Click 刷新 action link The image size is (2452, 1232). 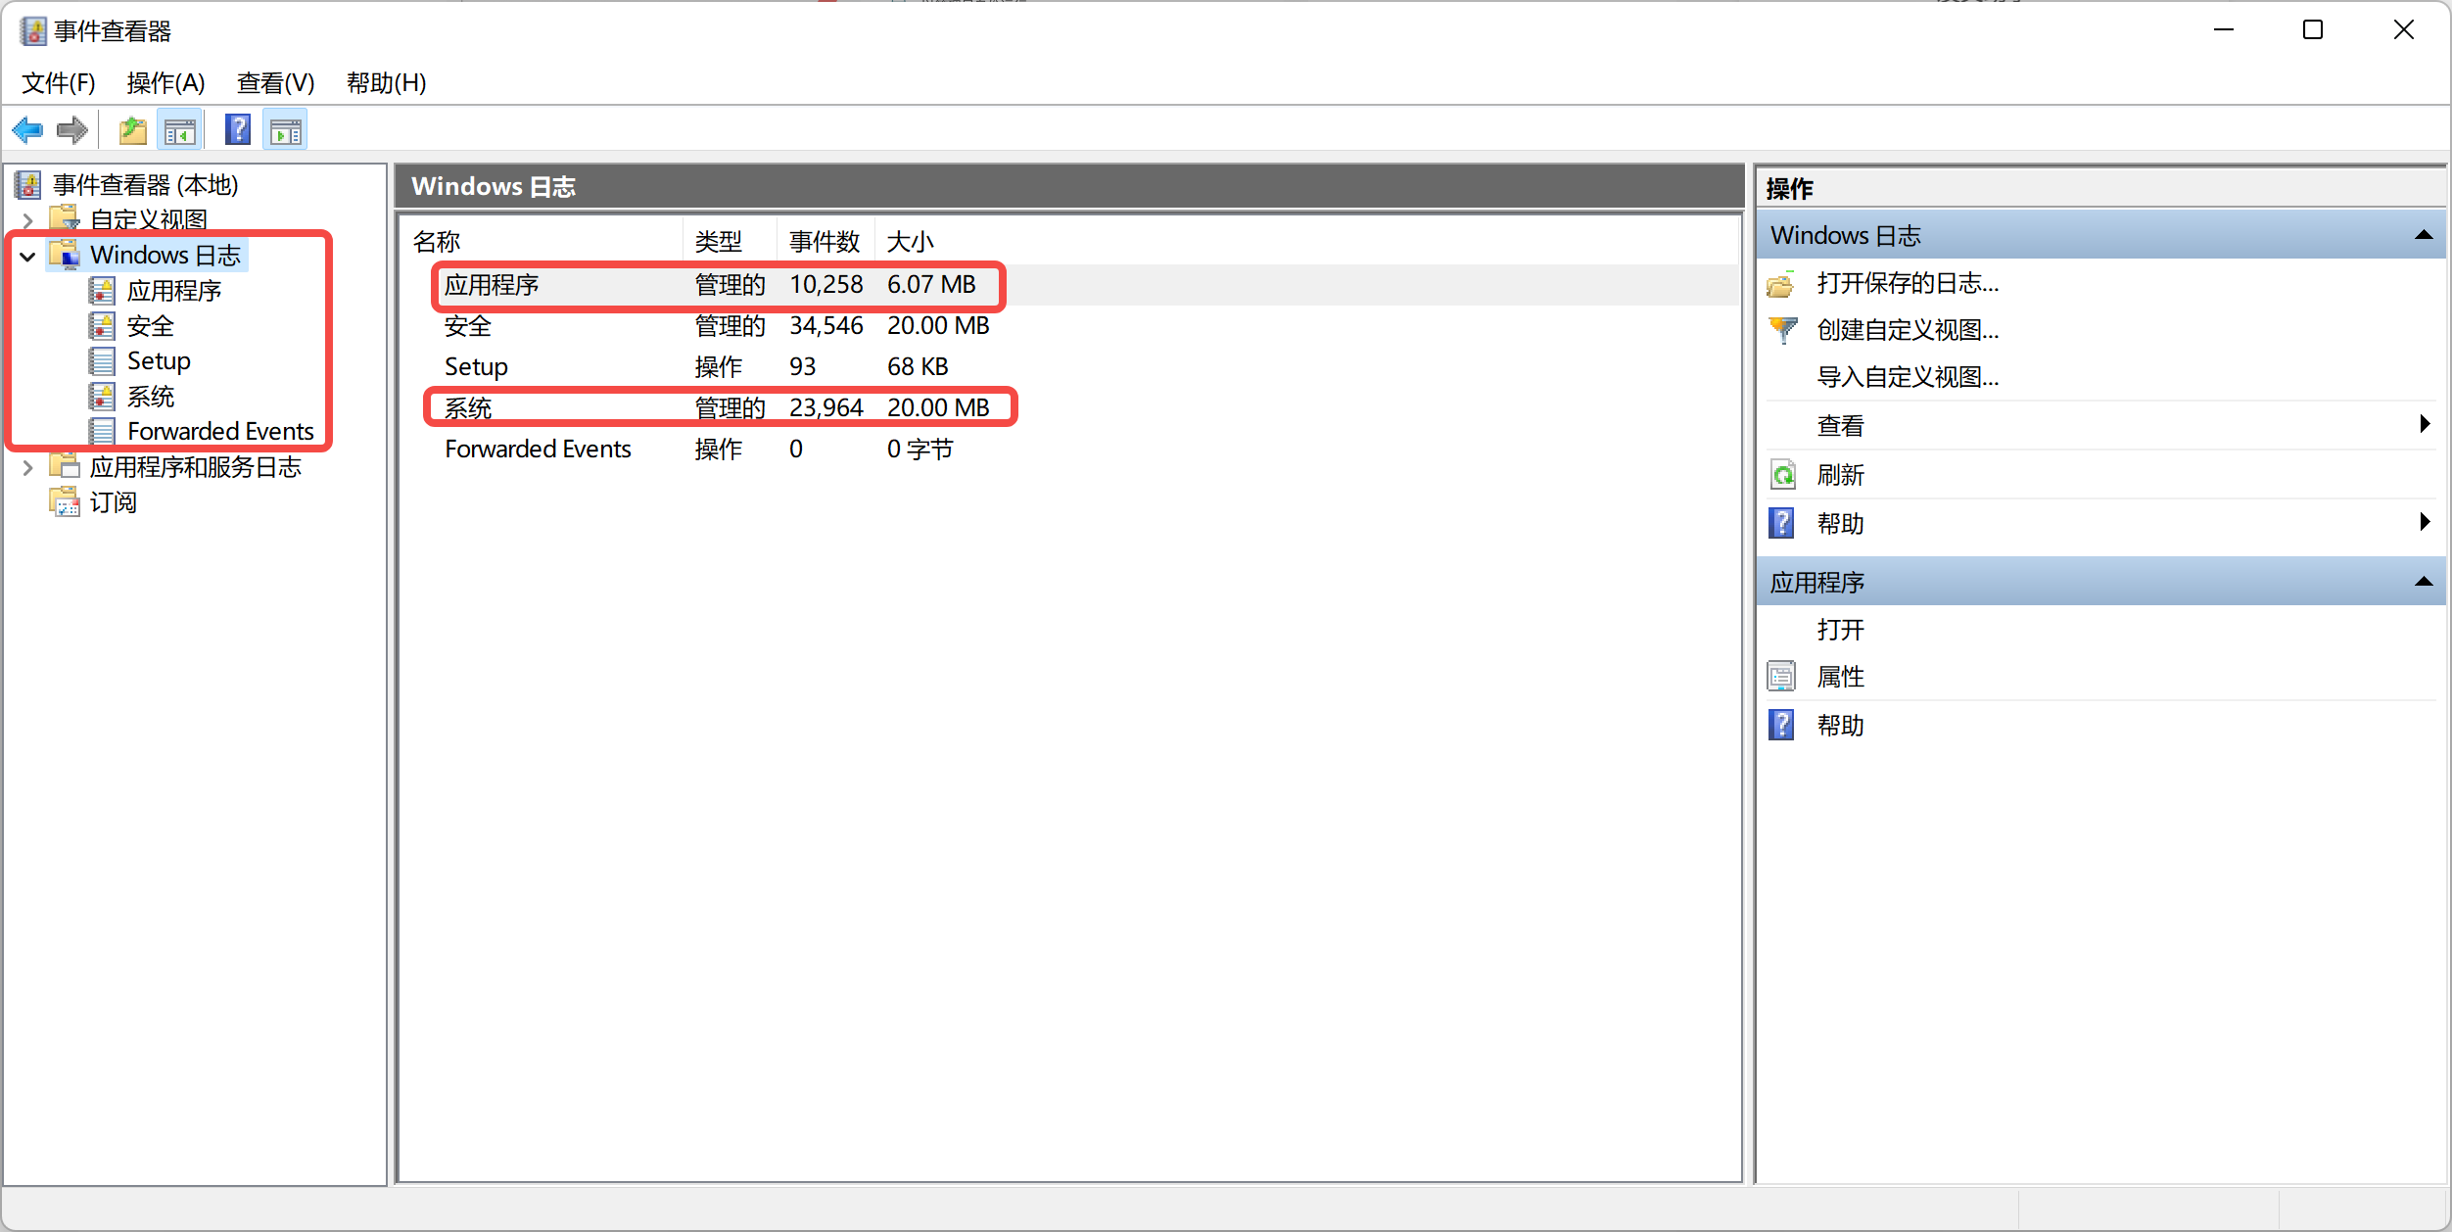1840,475
